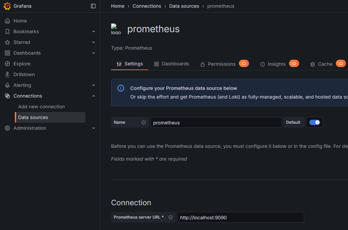Open Explore via its compass icon
Viewport: 348px width, 230px height.
[x=7, y=63]
